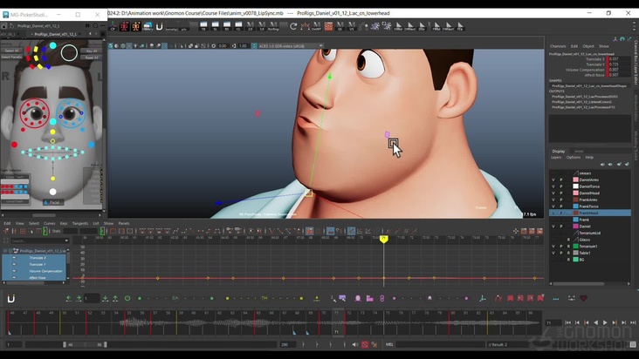Toggle reference R for Glass layer
The image size is (639, 359).
pyautogui.click(x=568, y=240)
